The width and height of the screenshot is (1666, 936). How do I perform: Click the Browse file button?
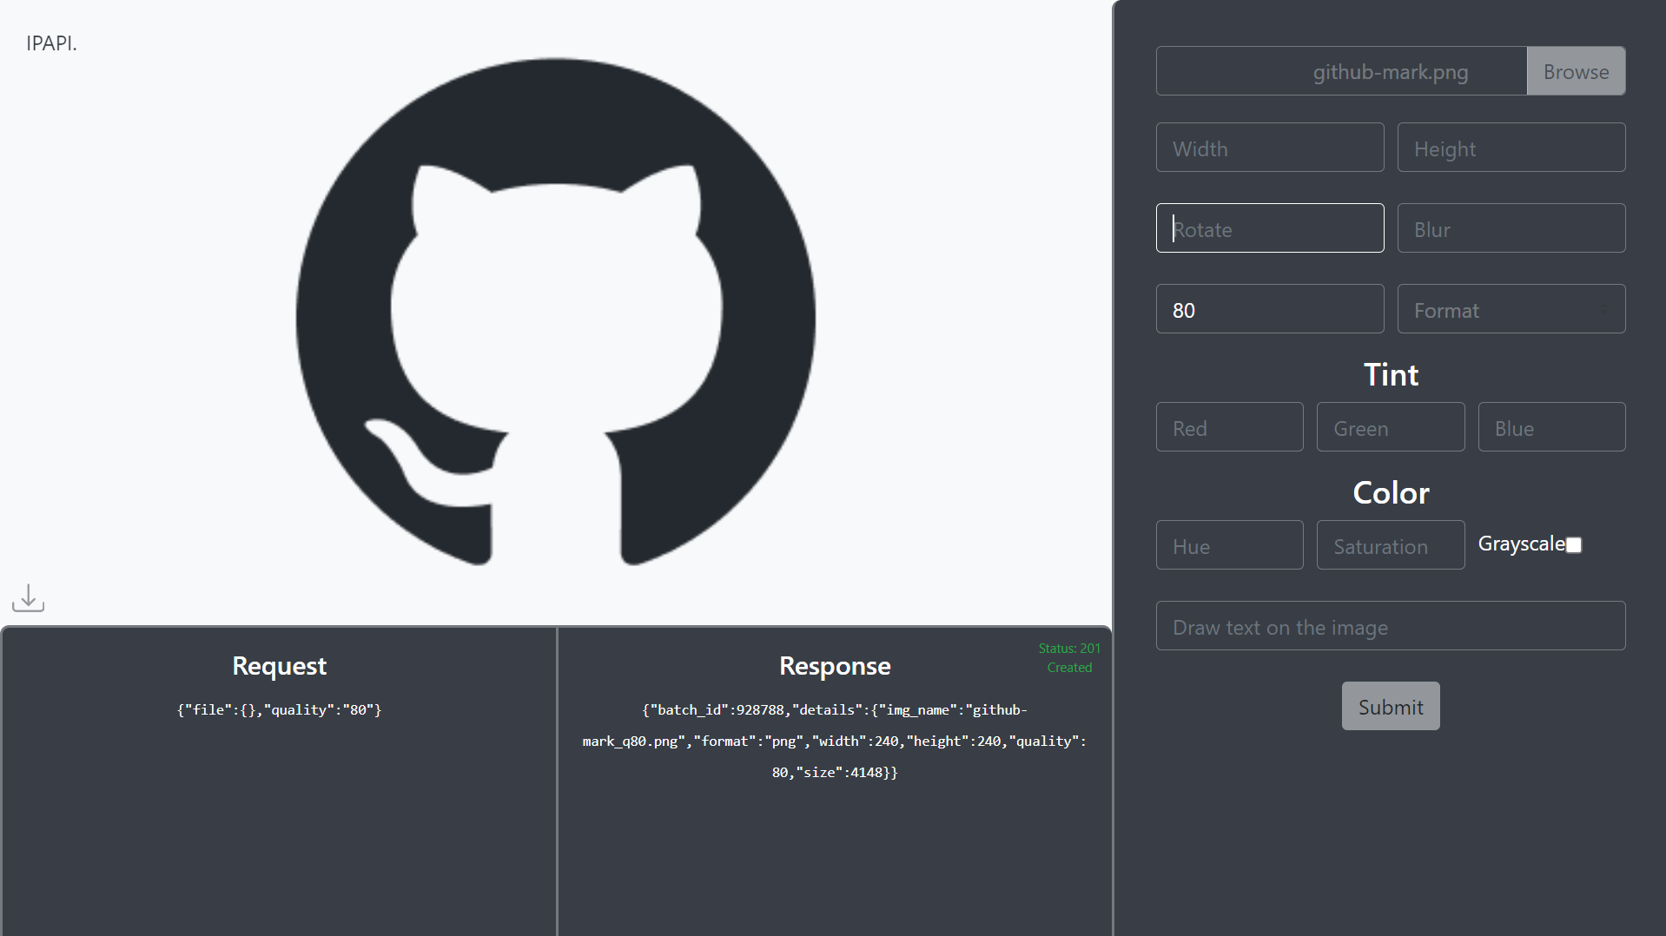click(x=1575, y=71)
